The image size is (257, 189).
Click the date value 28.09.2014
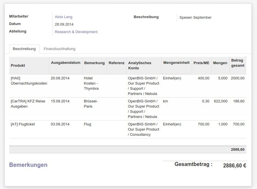tap(64, 24)
